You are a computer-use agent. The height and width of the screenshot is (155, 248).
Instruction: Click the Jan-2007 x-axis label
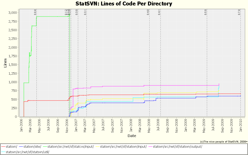(76, 126)
